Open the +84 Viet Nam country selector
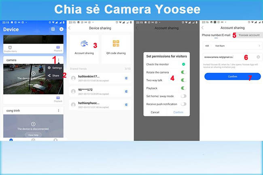263x175 pixels. coord(233,46)
